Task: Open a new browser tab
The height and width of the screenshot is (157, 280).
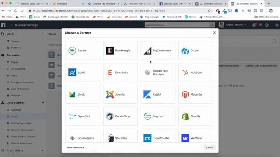Action: (x=269, y=4)
